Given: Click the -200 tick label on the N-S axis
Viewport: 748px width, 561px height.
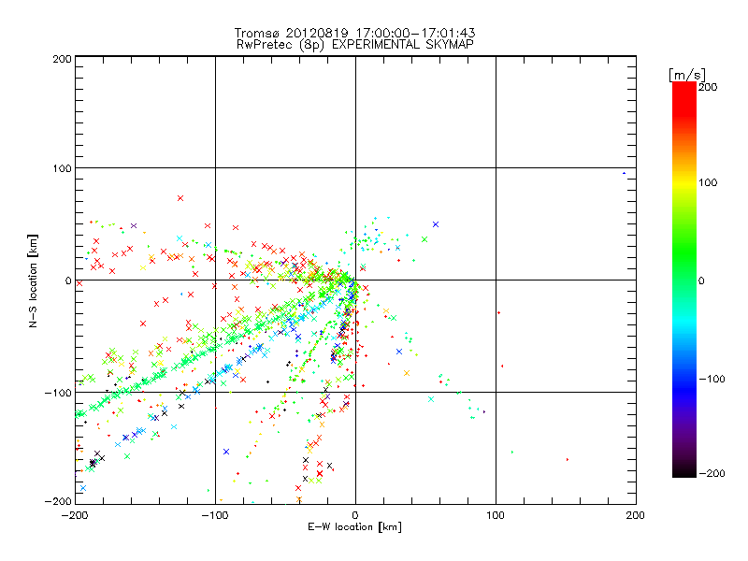Looking at the screenshot, I should pos(58,502).
